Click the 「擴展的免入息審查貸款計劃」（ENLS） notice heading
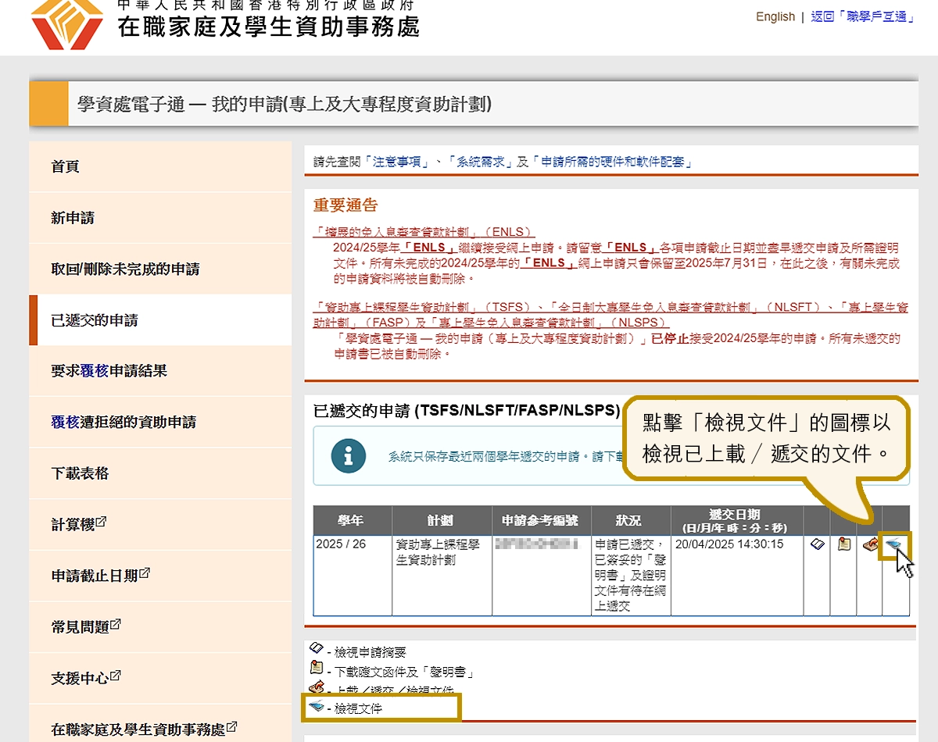Viewport: 938px width, 742px height. (423, 232)
